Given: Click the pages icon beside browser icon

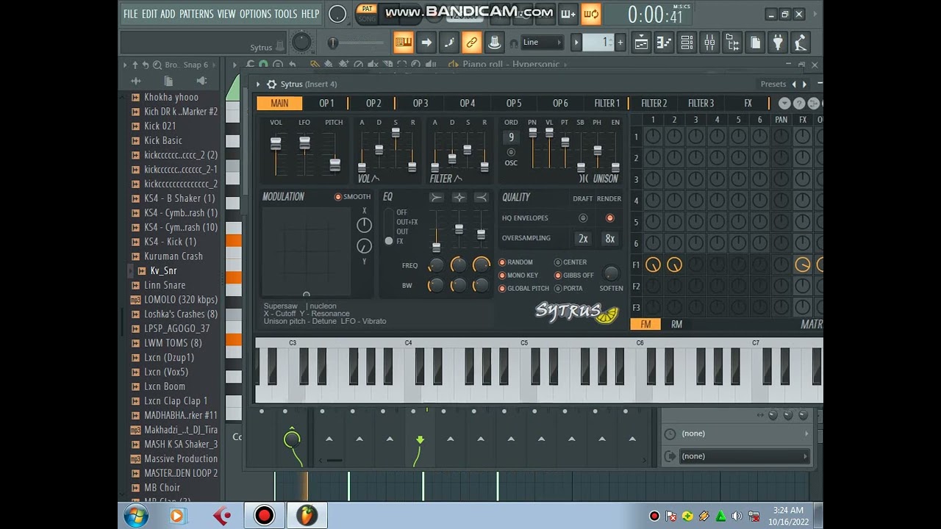Looking at the screenshot, I should tap(755, 43).
